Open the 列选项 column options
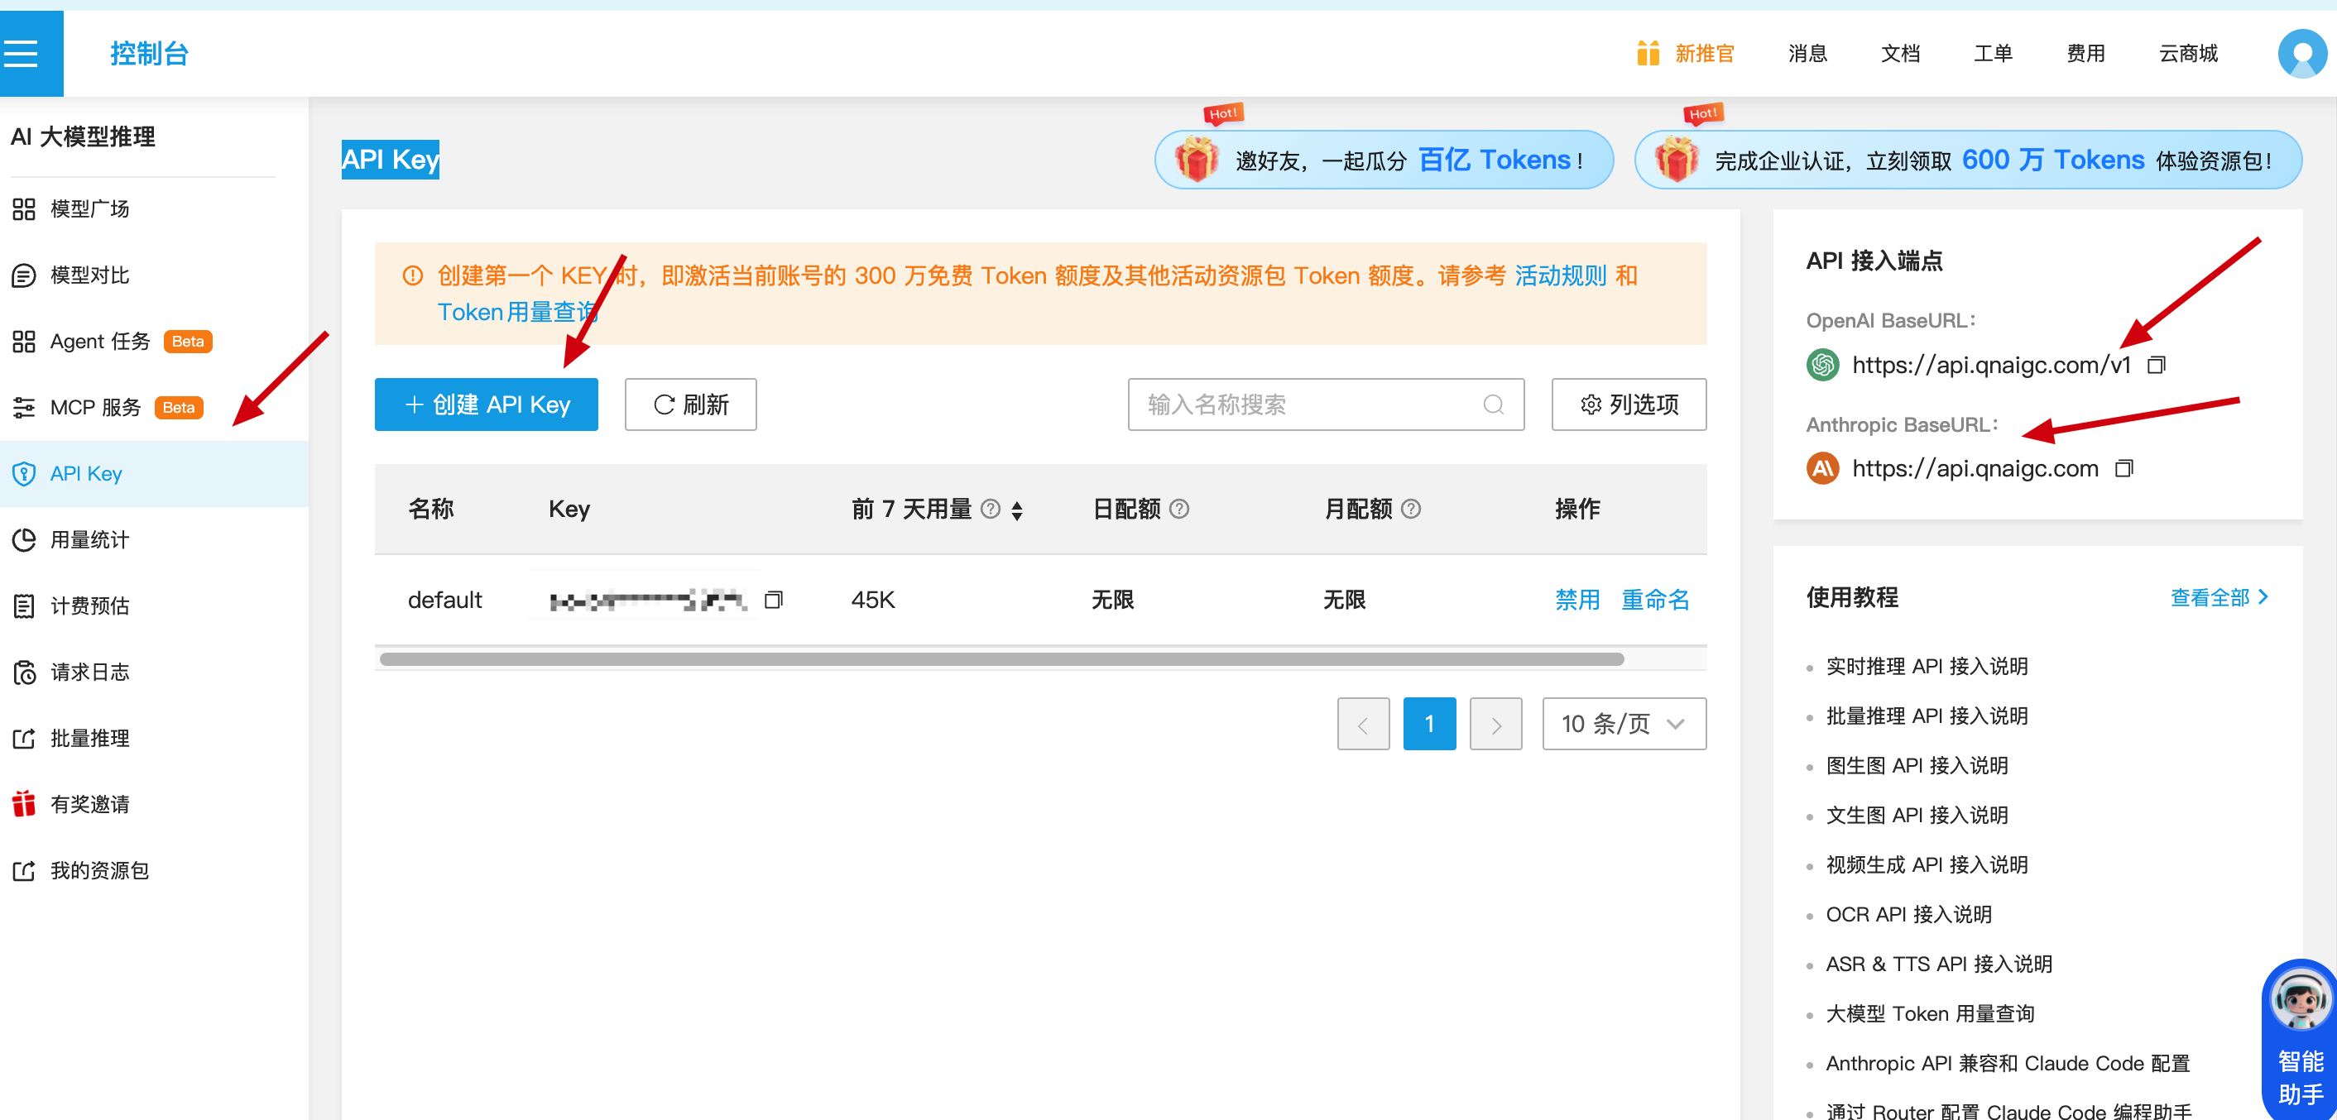This screenshot has width=2337, height=1120. (x=1629, y=404)
